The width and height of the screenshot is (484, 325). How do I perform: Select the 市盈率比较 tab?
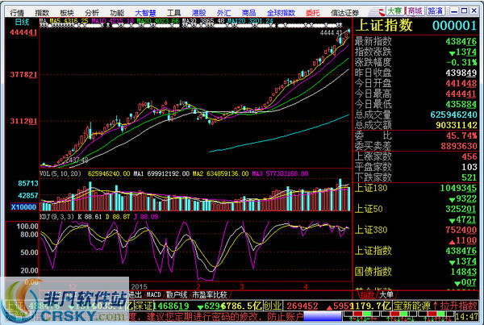click(209, 295)
